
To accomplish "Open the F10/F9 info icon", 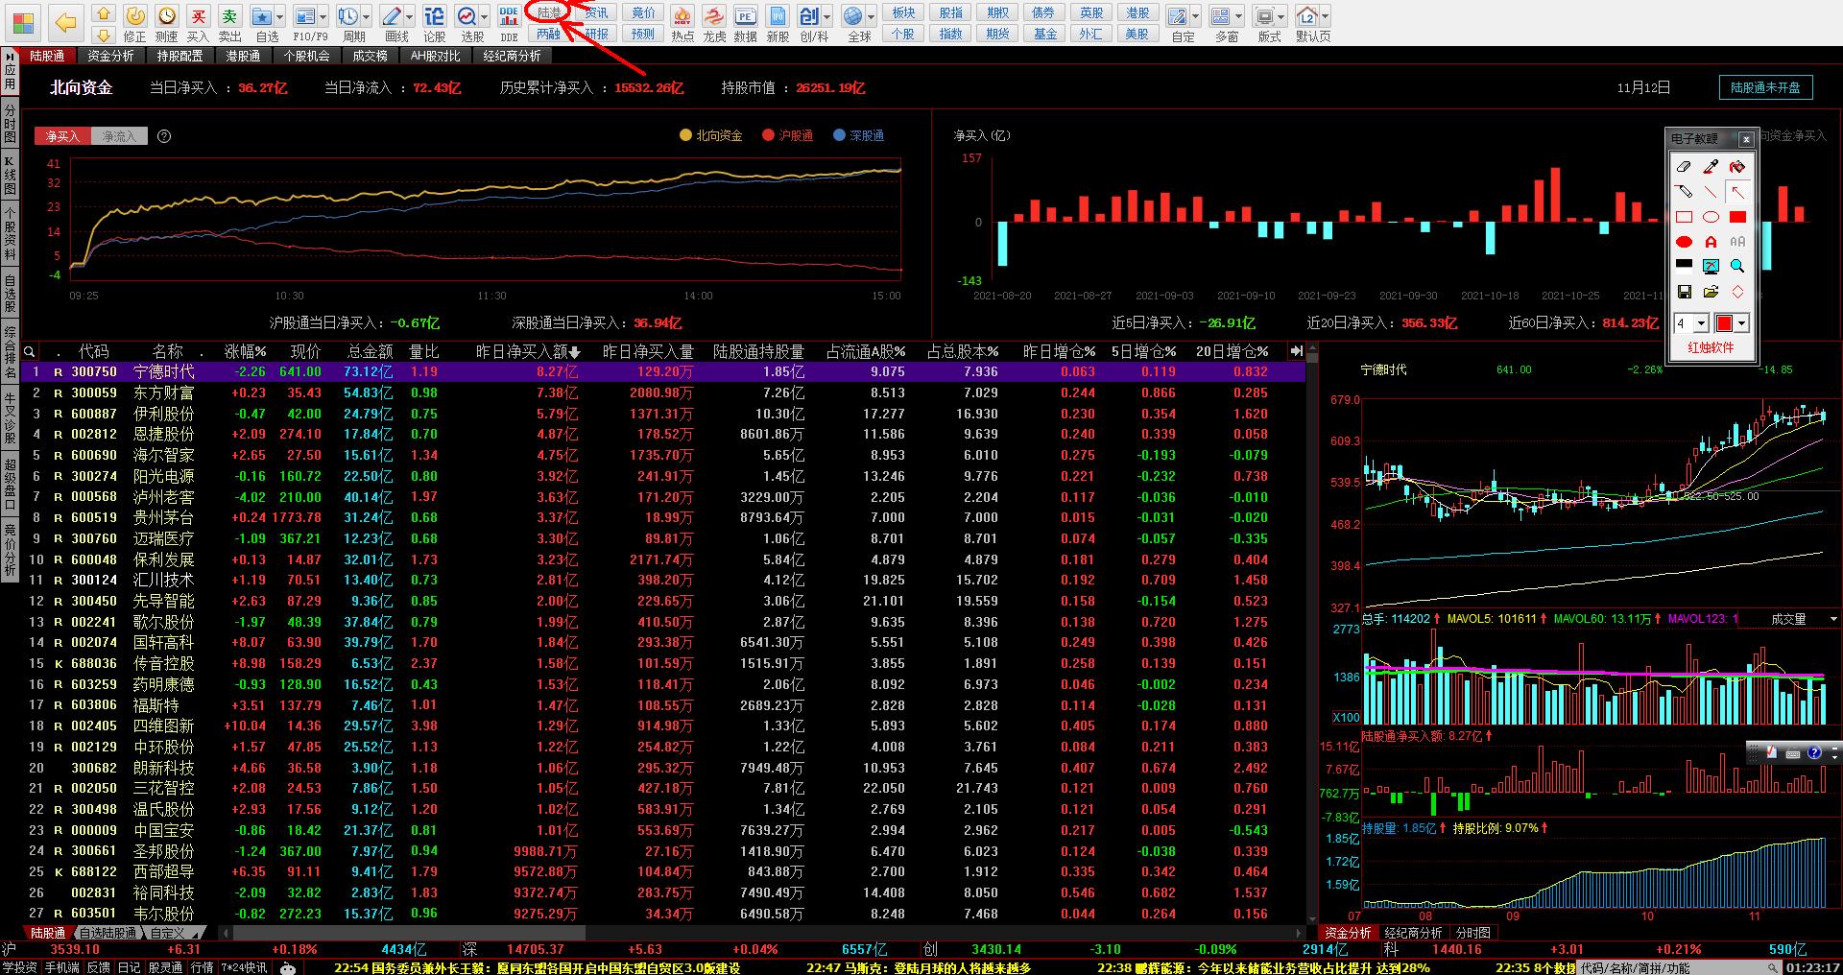I will [305, 16].
